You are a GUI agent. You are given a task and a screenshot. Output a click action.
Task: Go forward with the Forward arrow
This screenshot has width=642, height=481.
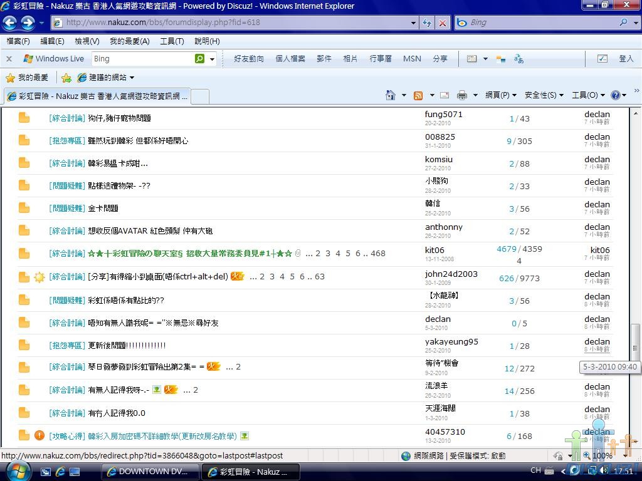pyautogui.click(x=28, y=23)
